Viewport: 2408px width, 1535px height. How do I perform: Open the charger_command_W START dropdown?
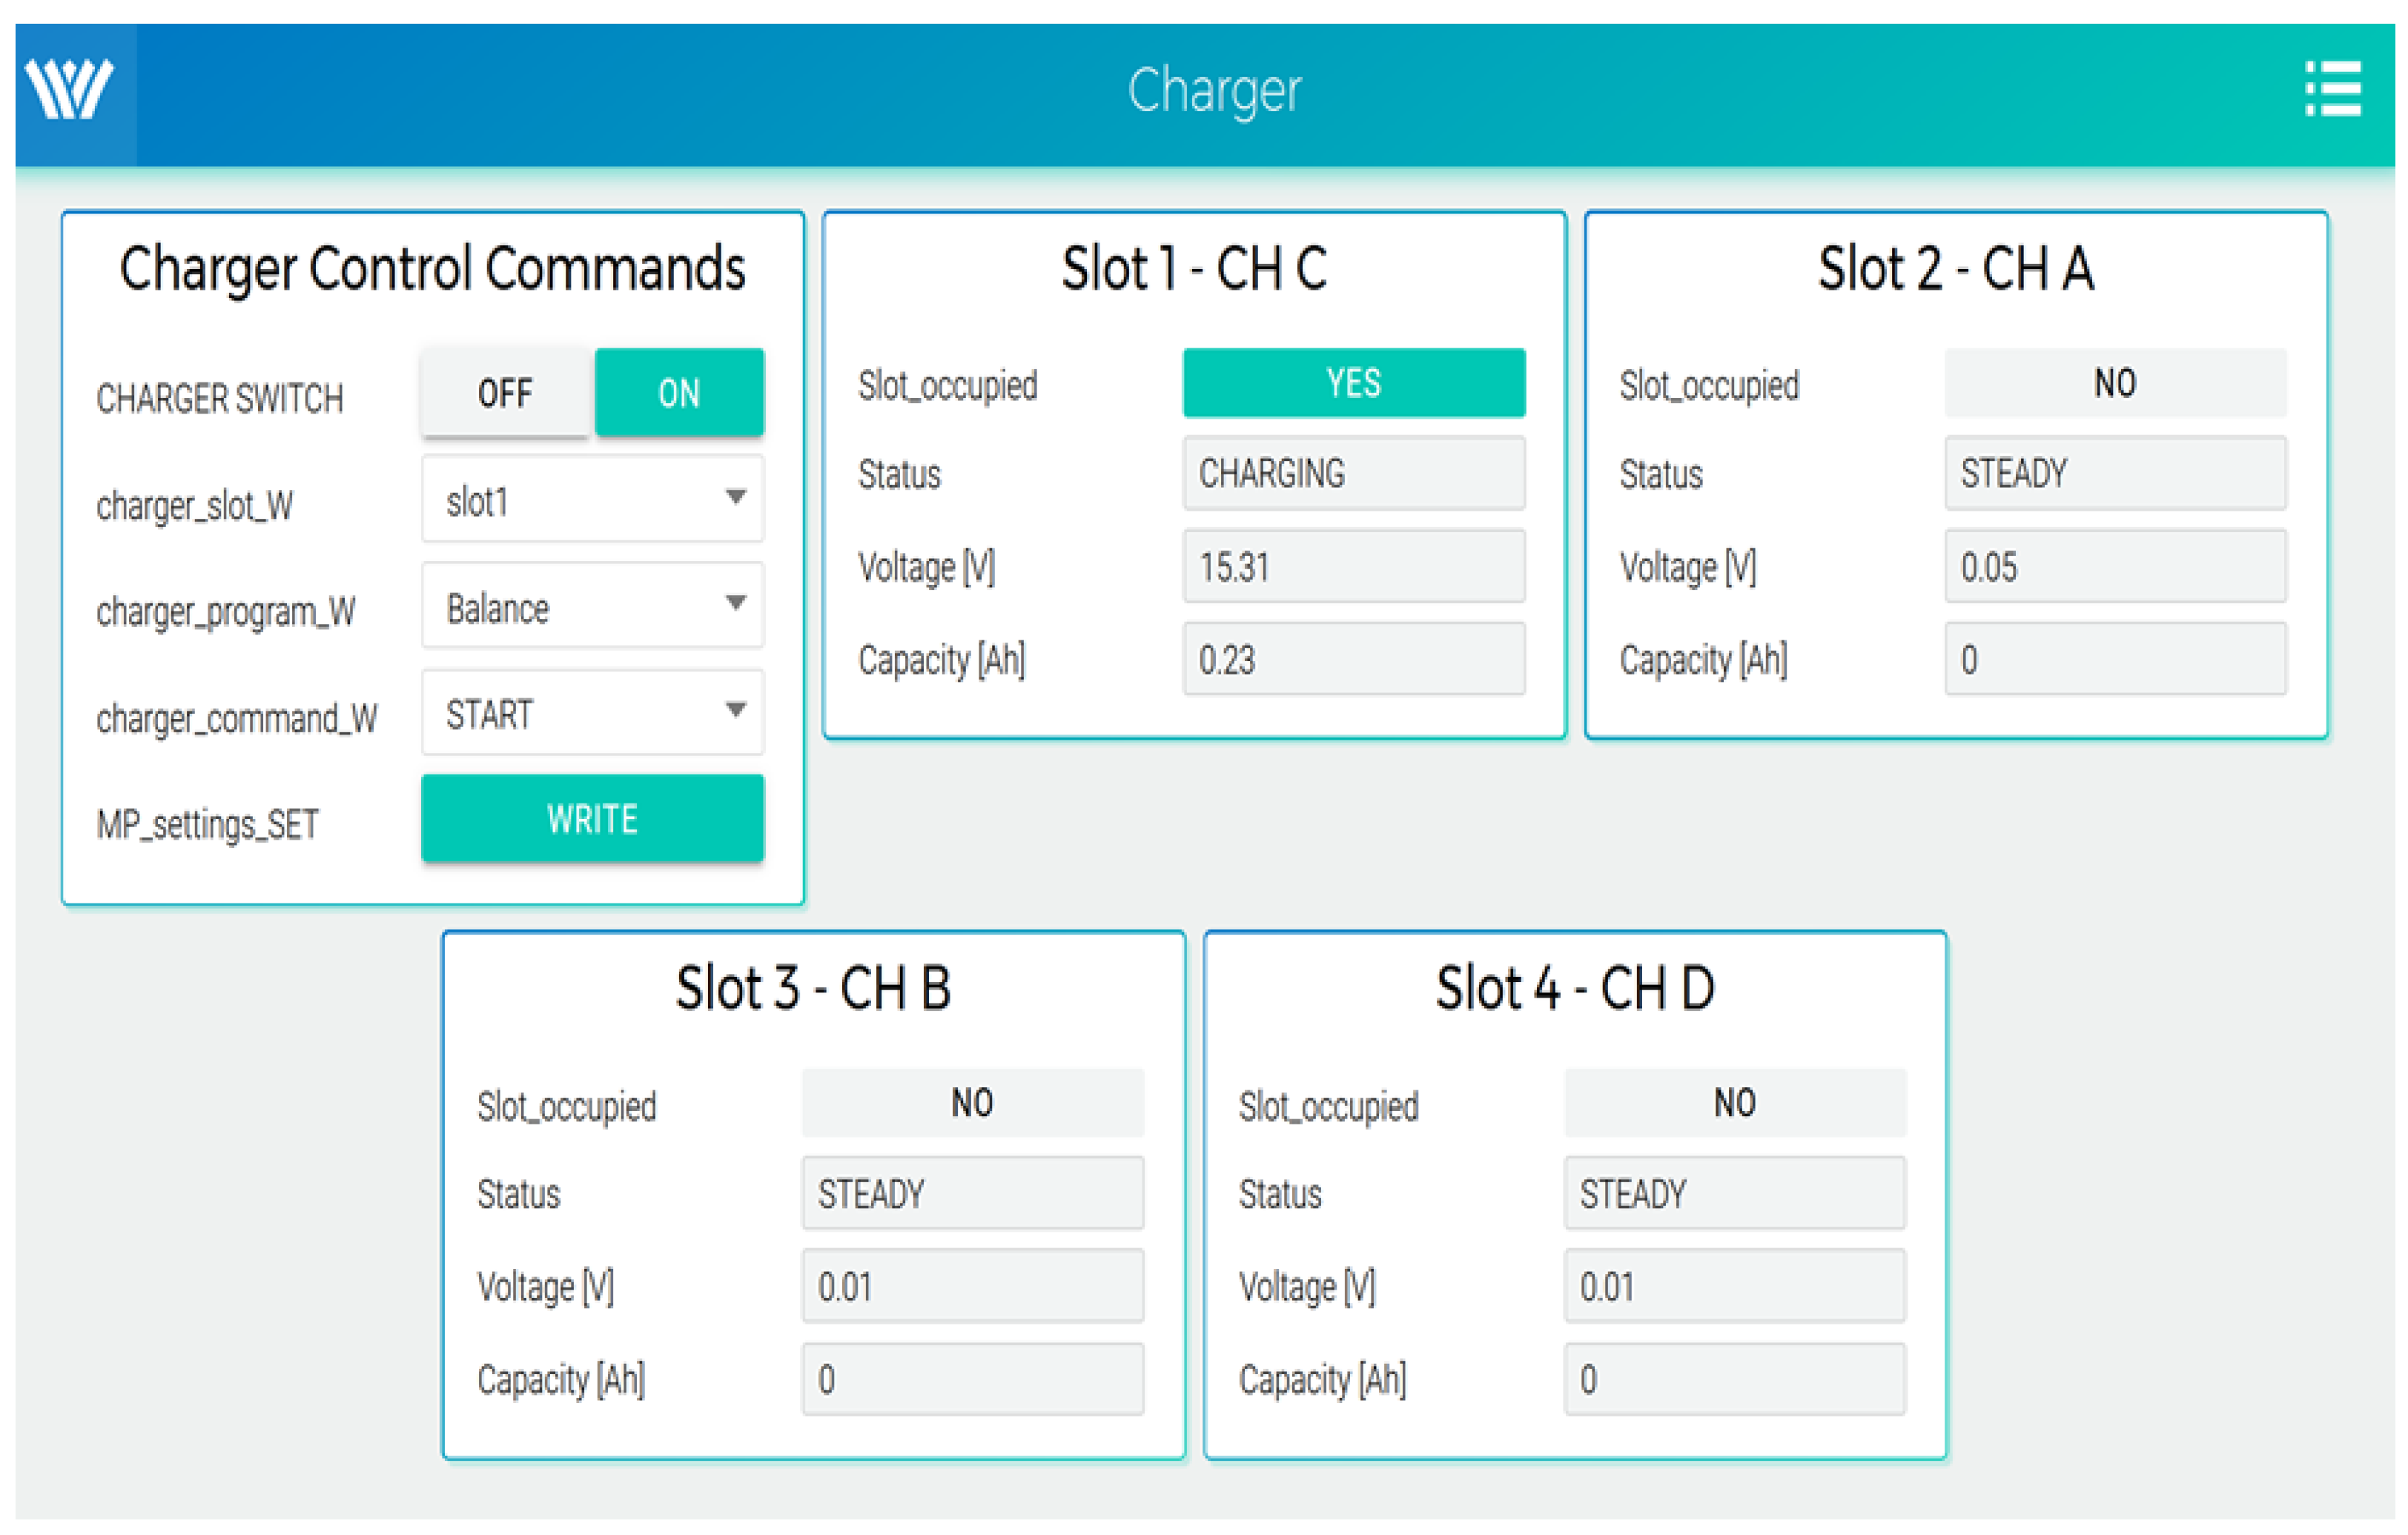pos(592,713)
